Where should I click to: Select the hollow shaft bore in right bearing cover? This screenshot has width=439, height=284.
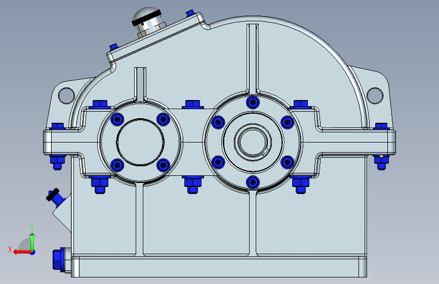click(x=253, y=142)
